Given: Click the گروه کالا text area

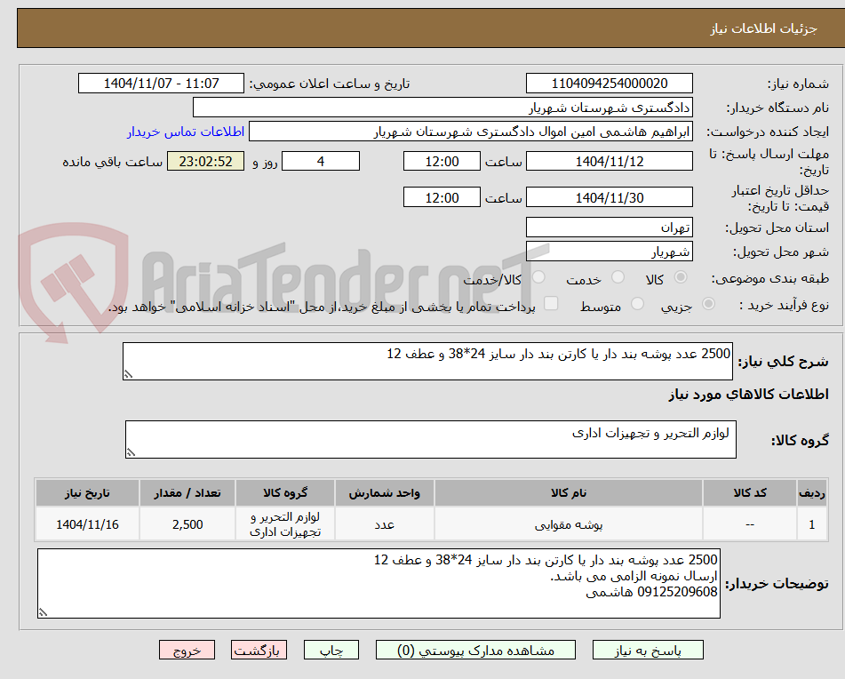Looking at the screenshot, I should [x=431, y=440].
